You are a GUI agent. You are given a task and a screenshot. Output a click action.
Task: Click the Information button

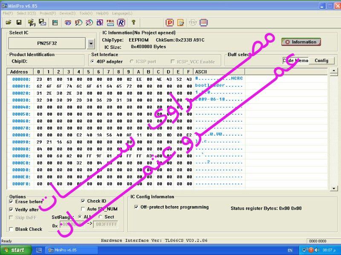coord(301,42)
